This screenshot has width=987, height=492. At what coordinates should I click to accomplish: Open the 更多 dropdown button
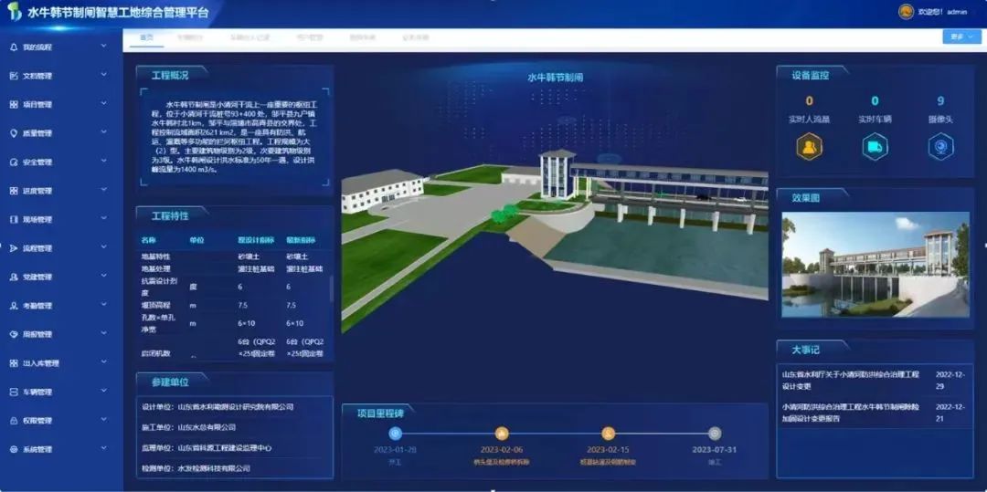961,37
